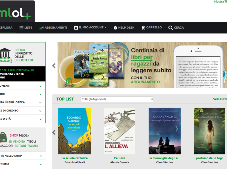The height and width of the screenshot is (170, 227).
Task: Click the magnifying glass search icon
Action: [171, 28]
